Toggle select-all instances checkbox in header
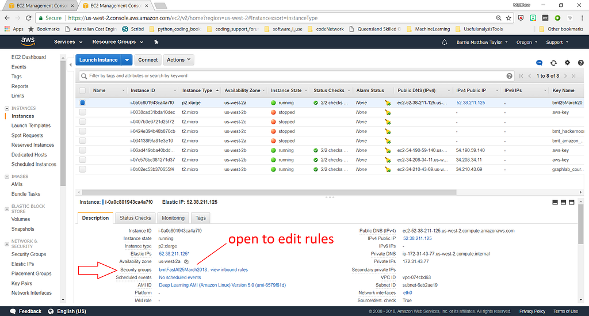 (82, 90)
